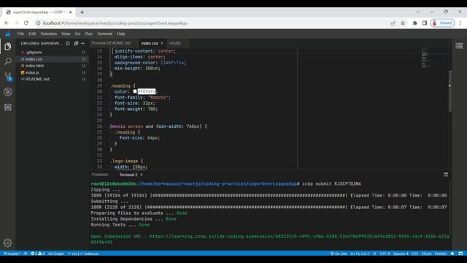Change the CSS language mode
Viewport: 467px width, 263px height.
click(x=414, y=254)
